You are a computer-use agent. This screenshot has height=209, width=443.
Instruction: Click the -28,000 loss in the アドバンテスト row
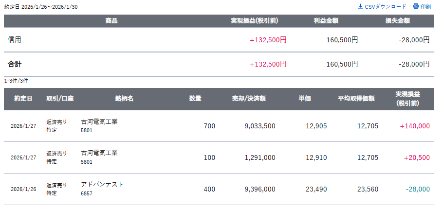418,189
